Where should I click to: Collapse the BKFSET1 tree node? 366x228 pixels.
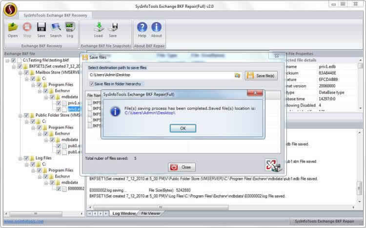pos(14,67)
